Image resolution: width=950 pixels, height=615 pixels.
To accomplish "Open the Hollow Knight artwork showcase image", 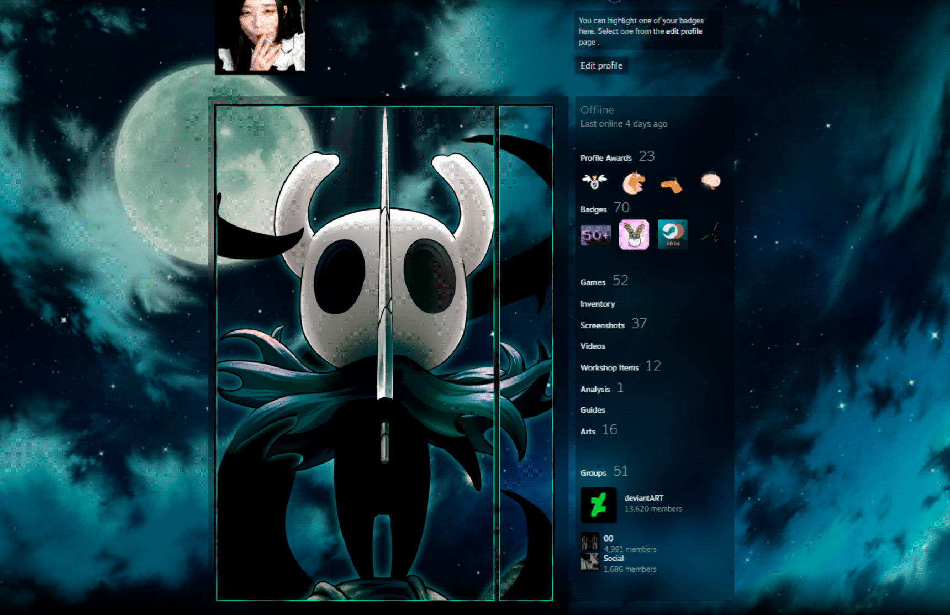I will (355, 353).
